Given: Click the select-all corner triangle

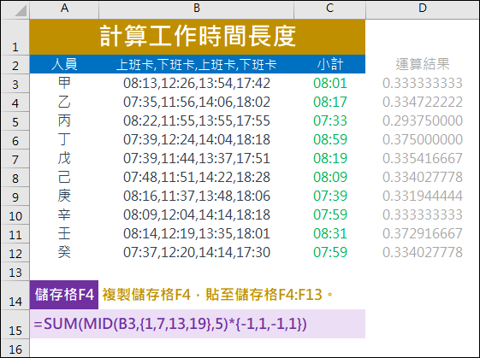Looking at the screenshot, I should [x=21, y=10].
